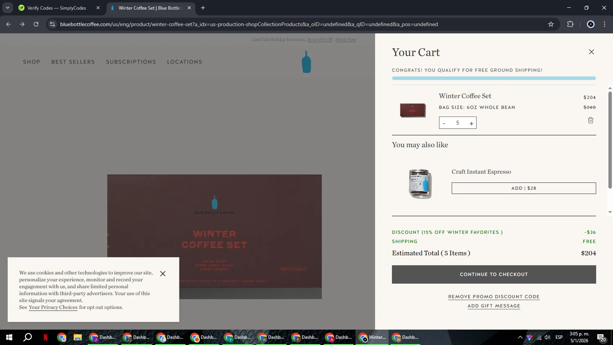View site information icon
Image resolution: width=613 pixels, height=345 pixels.
point(52,24)
